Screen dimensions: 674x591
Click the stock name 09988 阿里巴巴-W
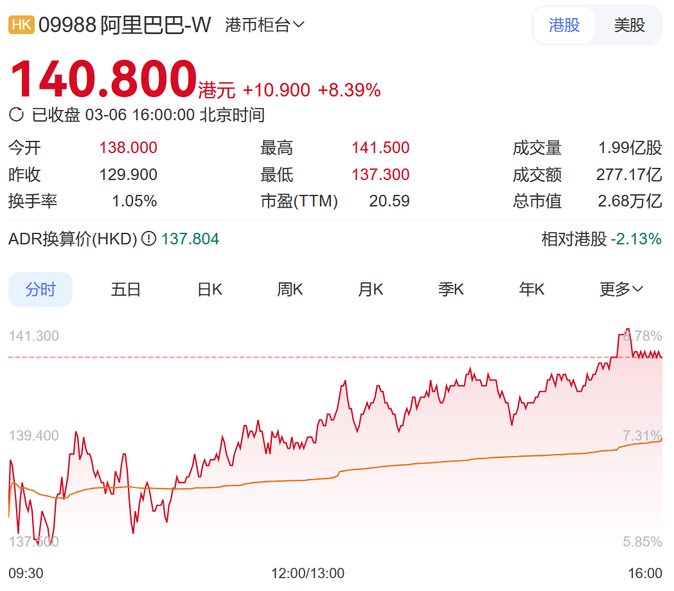[x=125, y=25]
